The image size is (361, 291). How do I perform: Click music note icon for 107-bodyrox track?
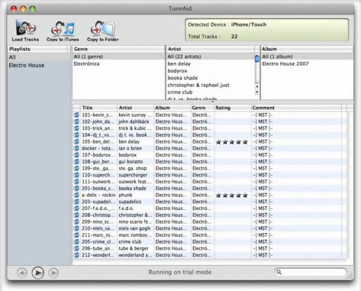pos(76,155)
